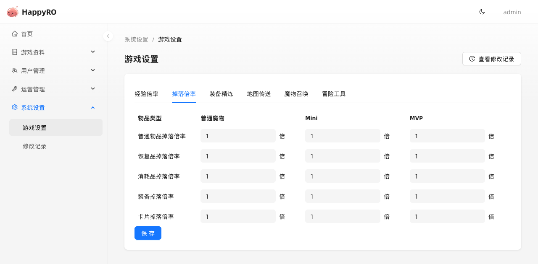Open the 冒险工具 tab
The image size is (538, 264).
pyautogui.click(x=334, y=94)
